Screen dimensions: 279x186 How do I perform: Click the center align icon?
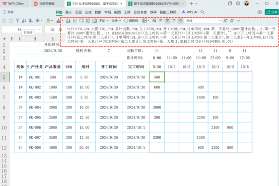167,21
